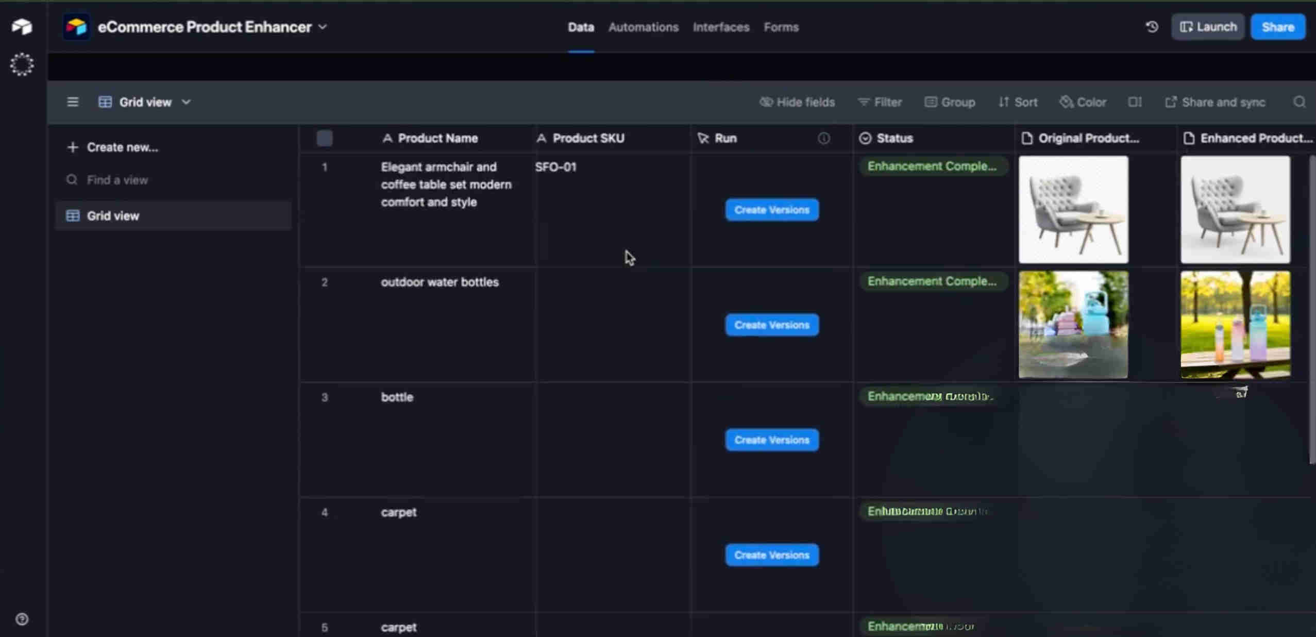Screen dimensions: 1316x637
Task: Click the Product Name text field icon
Action: pos(387,138)
